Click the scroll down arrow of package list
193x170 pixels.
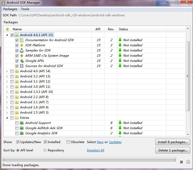[188, 135]
